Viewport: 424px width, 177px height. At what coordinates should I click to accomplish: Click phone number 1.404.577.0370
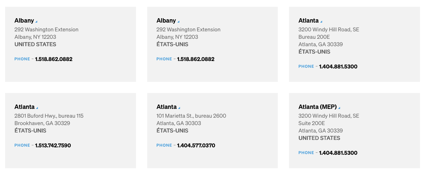196,145
